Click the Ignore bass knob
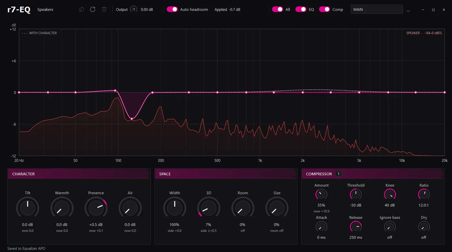The height and width of the screenshot is (252, 452). pyautogui.click(x=390, y=227)
